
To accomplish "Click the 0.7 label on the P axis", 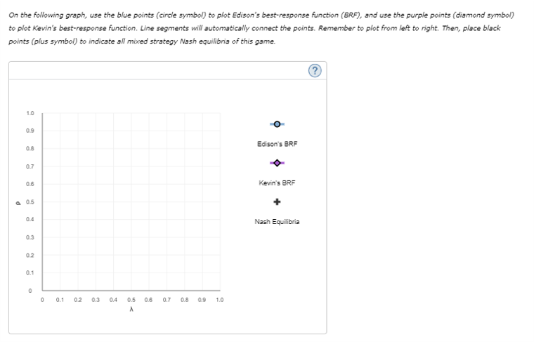I will click(30, 166).
